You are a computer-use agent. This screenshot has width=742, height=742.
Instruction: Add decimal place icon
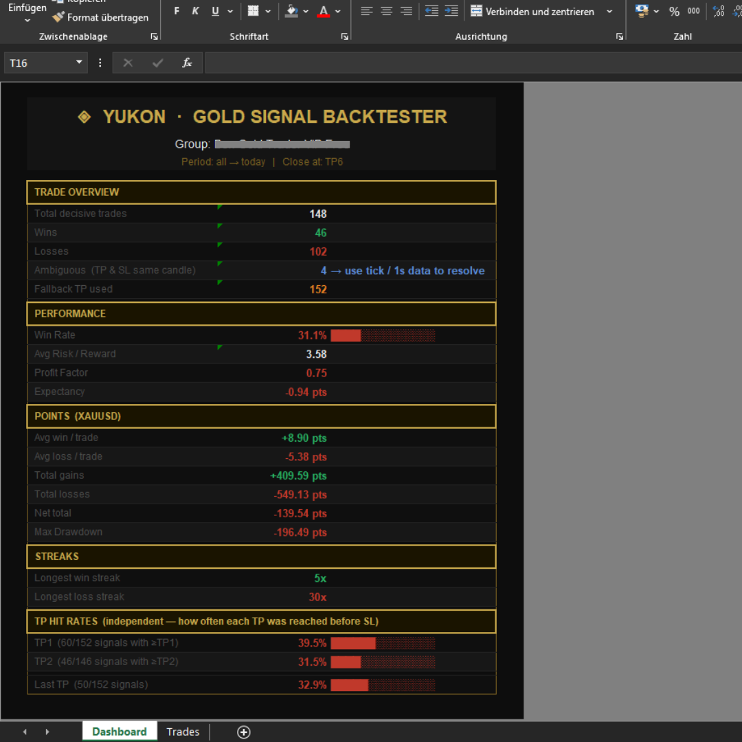719,11
